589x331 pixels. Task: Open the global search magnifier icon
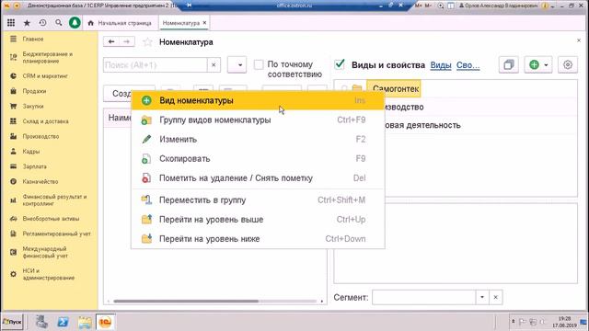59,23
